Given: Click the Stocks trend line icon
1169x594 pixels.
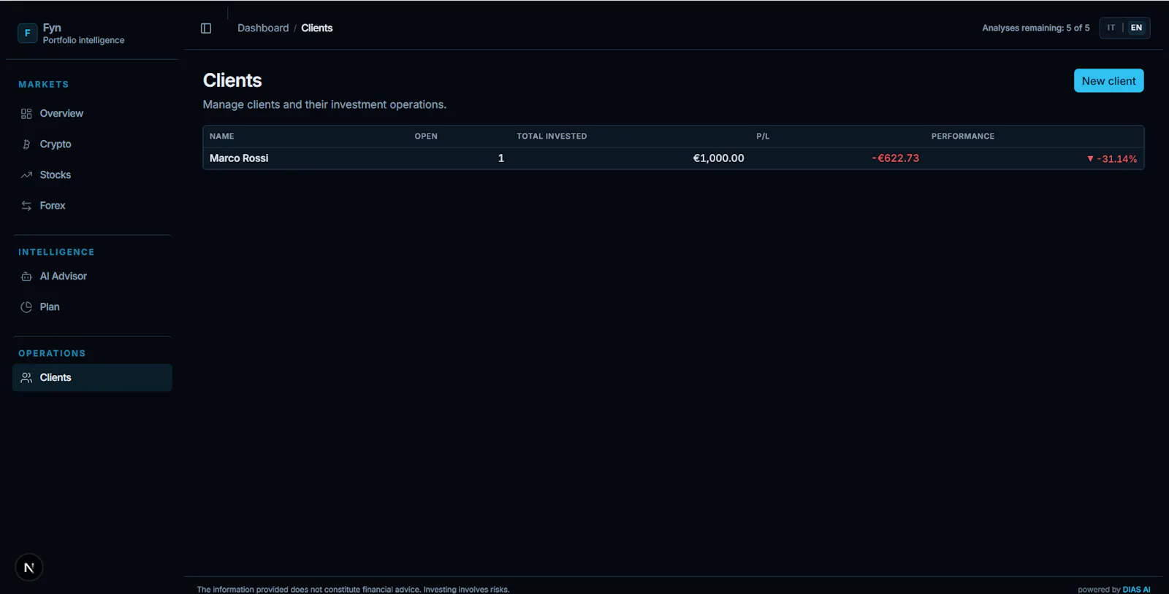Looking at the screenshot, I should [26, 175].
